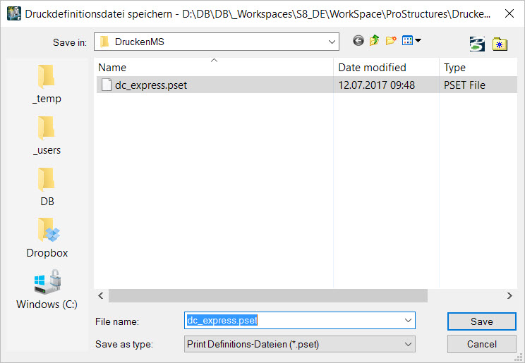Click the PSET File type cell
This screenshot has height=363, width=525.
point(464,85)
